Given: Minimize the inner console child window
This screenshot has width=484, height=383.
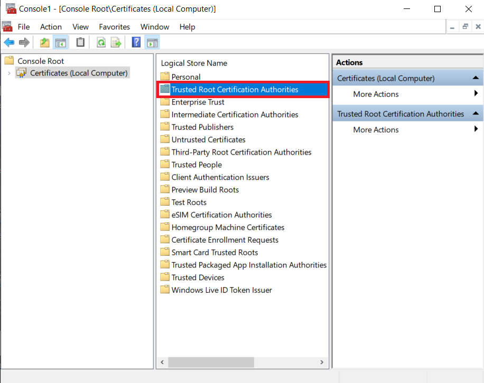Looking at the screenshot, I should [x=452, y=27].
